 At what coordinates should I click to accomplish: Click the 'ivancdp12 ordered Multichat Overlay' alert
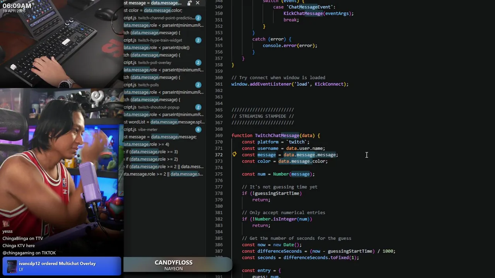(x=62, y=266)
